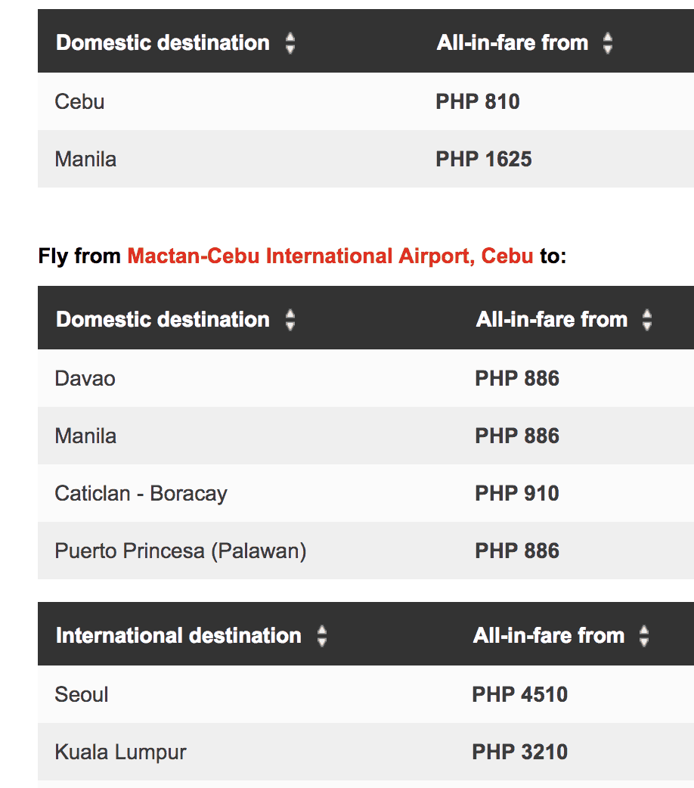This screenshot has width=694, height=788.
Task: Click the PHP 910 Boracay fare
Action: click(517, 493)
